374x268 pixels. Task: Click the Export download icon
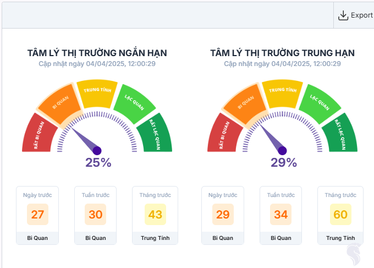click(343, 15)
